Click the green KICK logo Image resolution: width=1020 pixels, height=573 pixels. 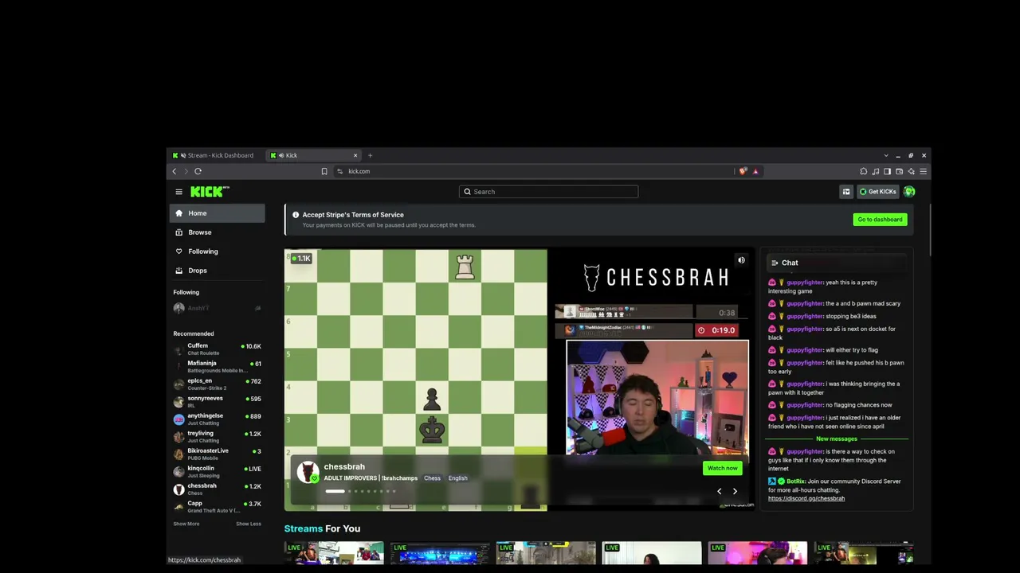[x=210, y=192]
